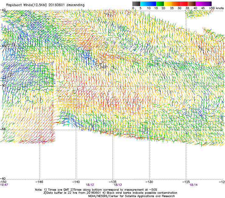Viewport: 225px width, 198px height.
Task: Click the red 30-35 knots color swatch
Action: (184, 4)
